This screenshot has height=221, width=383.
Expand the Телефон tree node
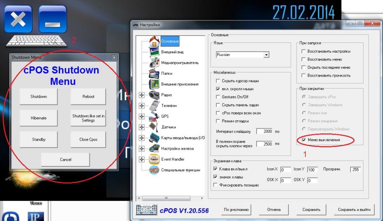[x=142, y=106]
